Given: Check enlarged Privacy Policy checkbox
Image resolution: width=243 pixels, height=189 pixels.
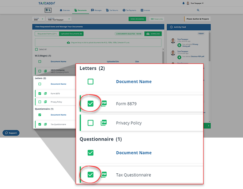Looking at the screenshot, I should point(91,123).
